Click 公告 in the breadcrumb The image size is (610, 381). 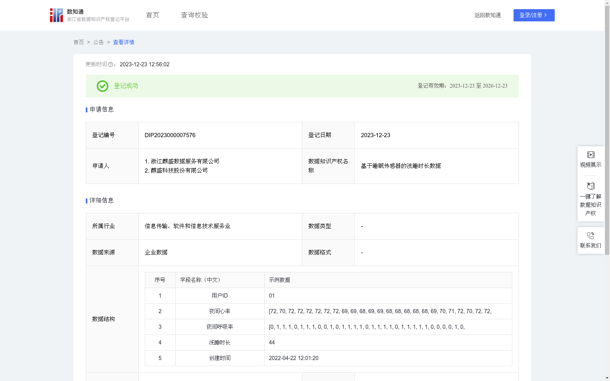pos(98,42)
